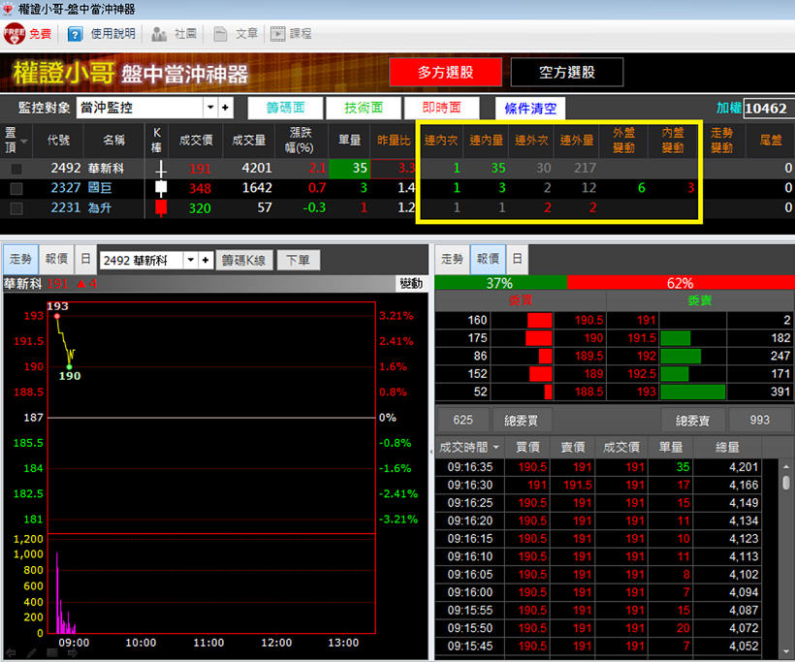
Task: Click the 籌碼K線 button
Action: pos(244,260)
